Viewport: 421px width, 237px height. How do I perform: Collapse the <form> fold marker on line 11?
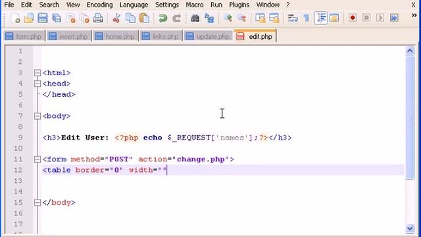[37, 159]
